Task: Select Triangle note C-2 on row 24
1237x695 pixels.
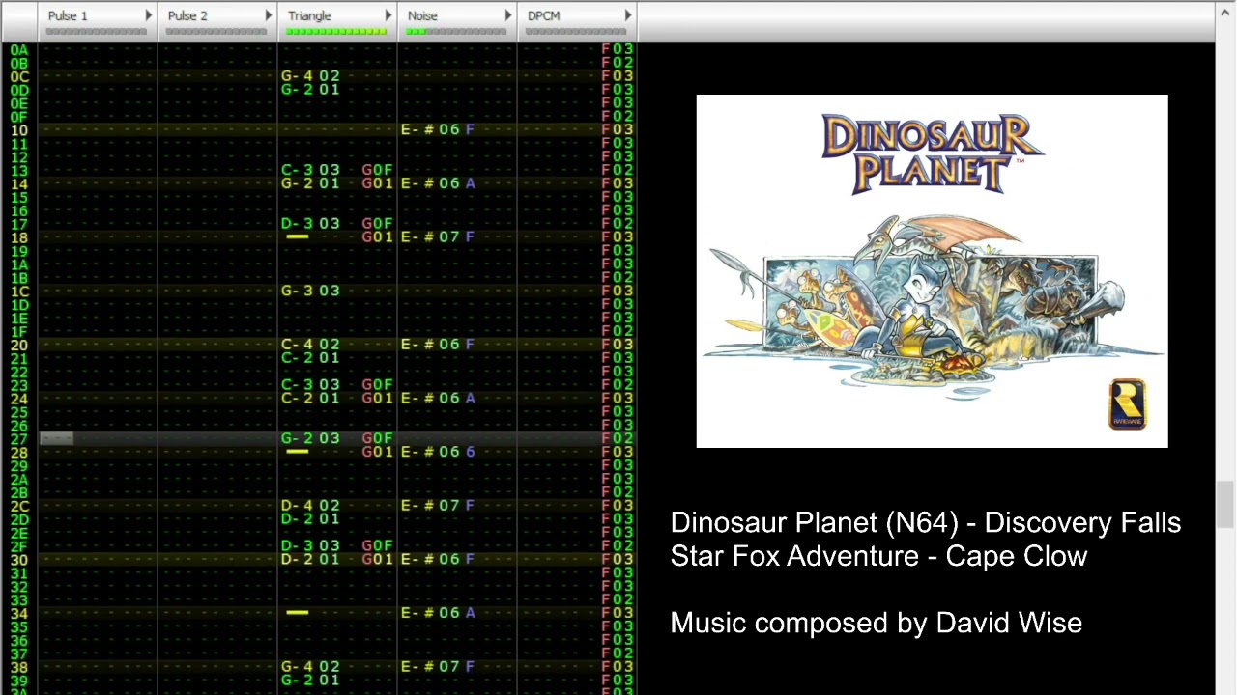Action: 298,399
